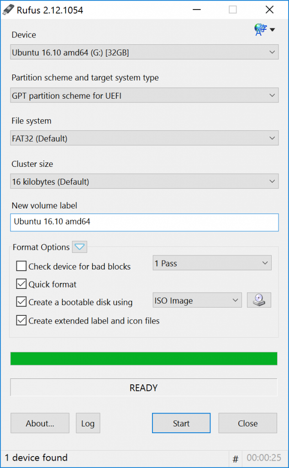Open the language globe icon menu
Screen dimensions: 289x468
[x=260, y=30]
